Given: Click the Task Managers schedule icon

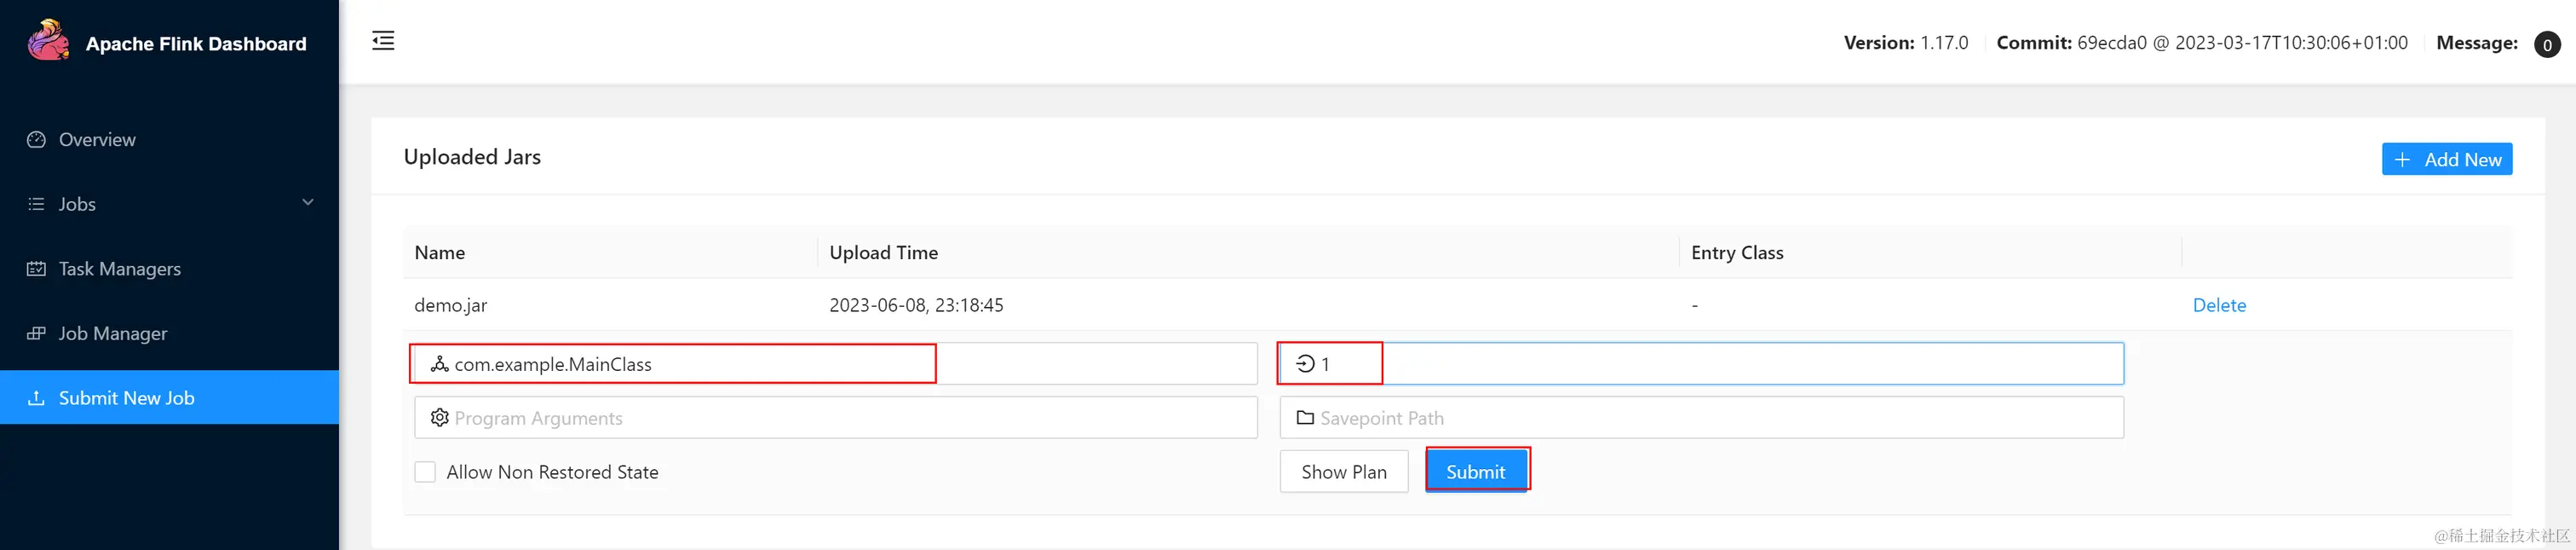Looking at the screenshot, I should (37, 269).
